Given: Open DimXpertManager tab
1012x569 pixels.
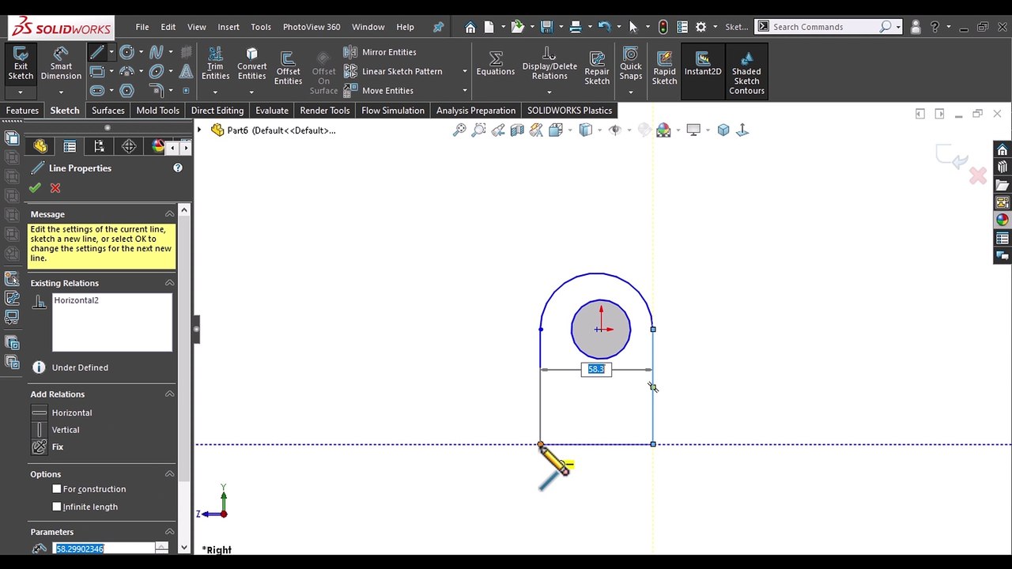Looking at the screenshot, I should (129, 147).
